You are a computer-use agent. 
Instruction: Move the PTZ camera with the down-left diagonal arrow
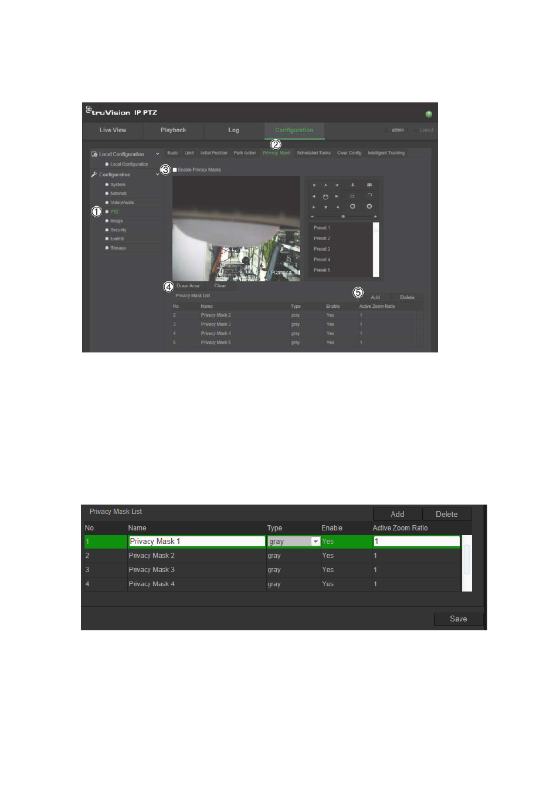point(314,207)
